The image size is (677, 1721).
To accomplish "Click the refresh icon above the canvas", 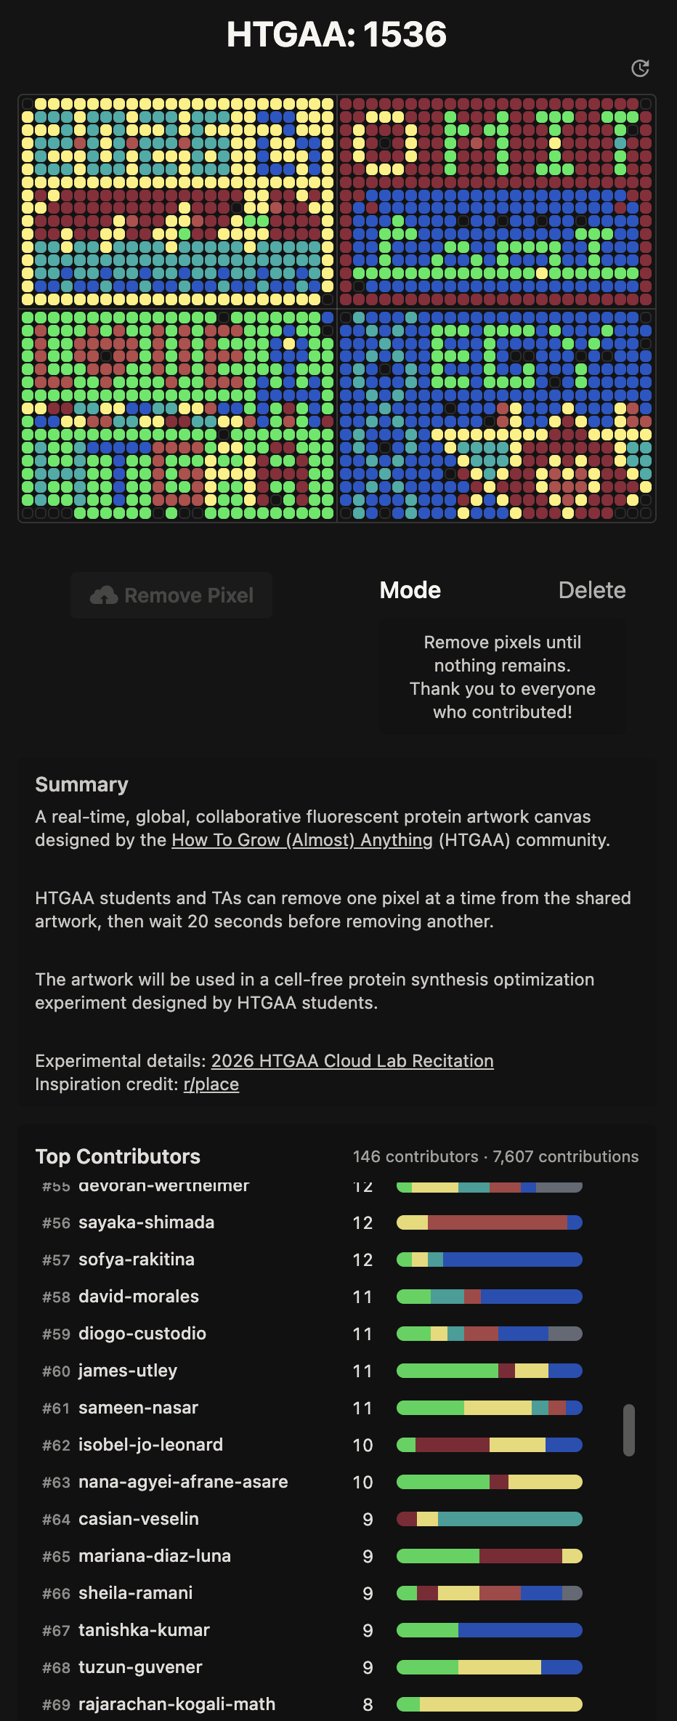I will pos(640,68).
